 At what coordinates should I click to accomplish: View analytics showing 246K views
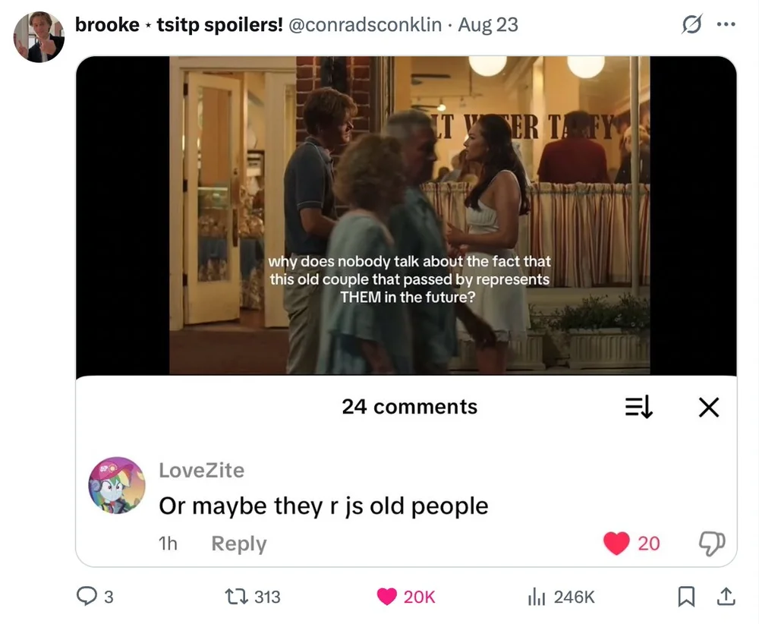(x=537, y=597)
